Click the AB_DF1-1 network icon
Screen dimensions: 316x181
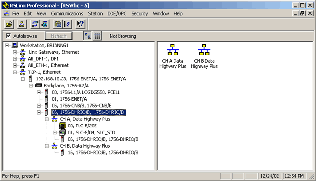pos(23,59)
